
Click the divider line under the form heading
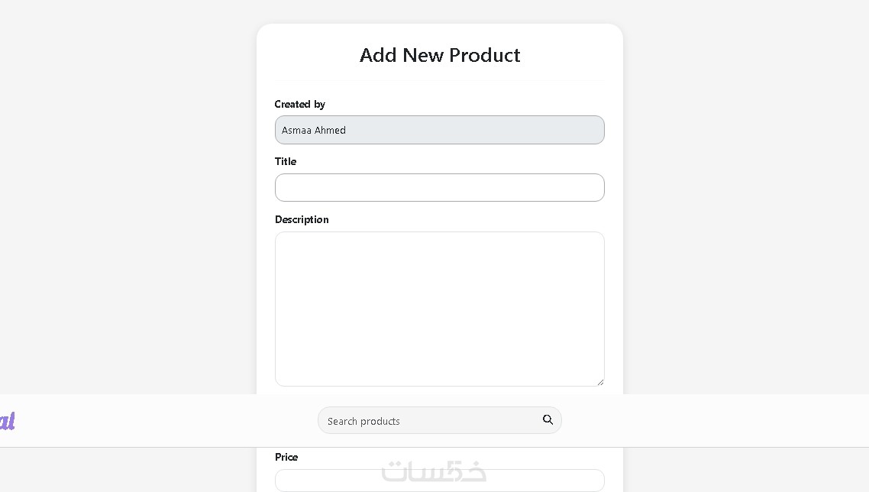coord(439,79)
